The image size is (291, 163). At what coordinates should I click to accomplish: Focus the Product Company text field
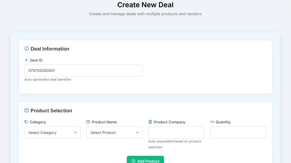click(x=176, y=132)
